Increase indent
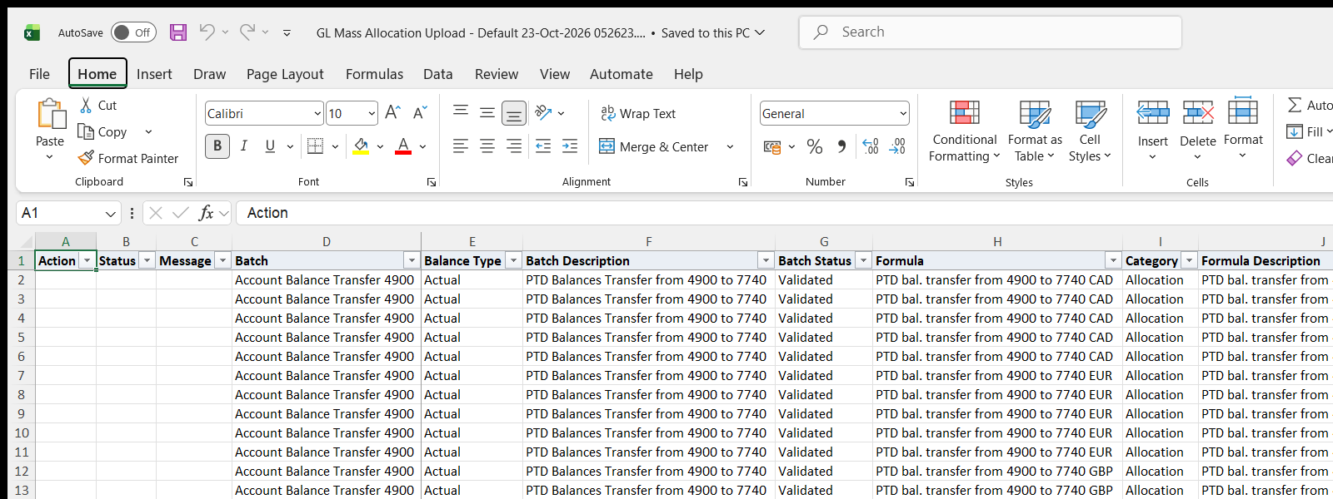Screen dimensions: 1333x499 pos(570,146)
